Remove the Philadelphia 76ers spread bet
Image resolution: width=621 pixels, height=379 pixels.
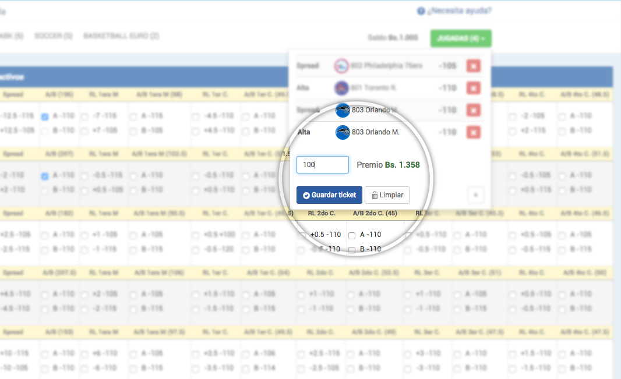(474, 66)
